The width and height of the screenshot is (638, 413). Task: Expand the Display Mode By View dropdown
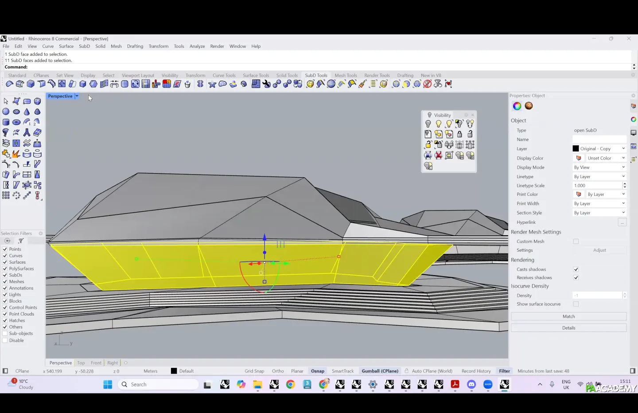[599, 168]
